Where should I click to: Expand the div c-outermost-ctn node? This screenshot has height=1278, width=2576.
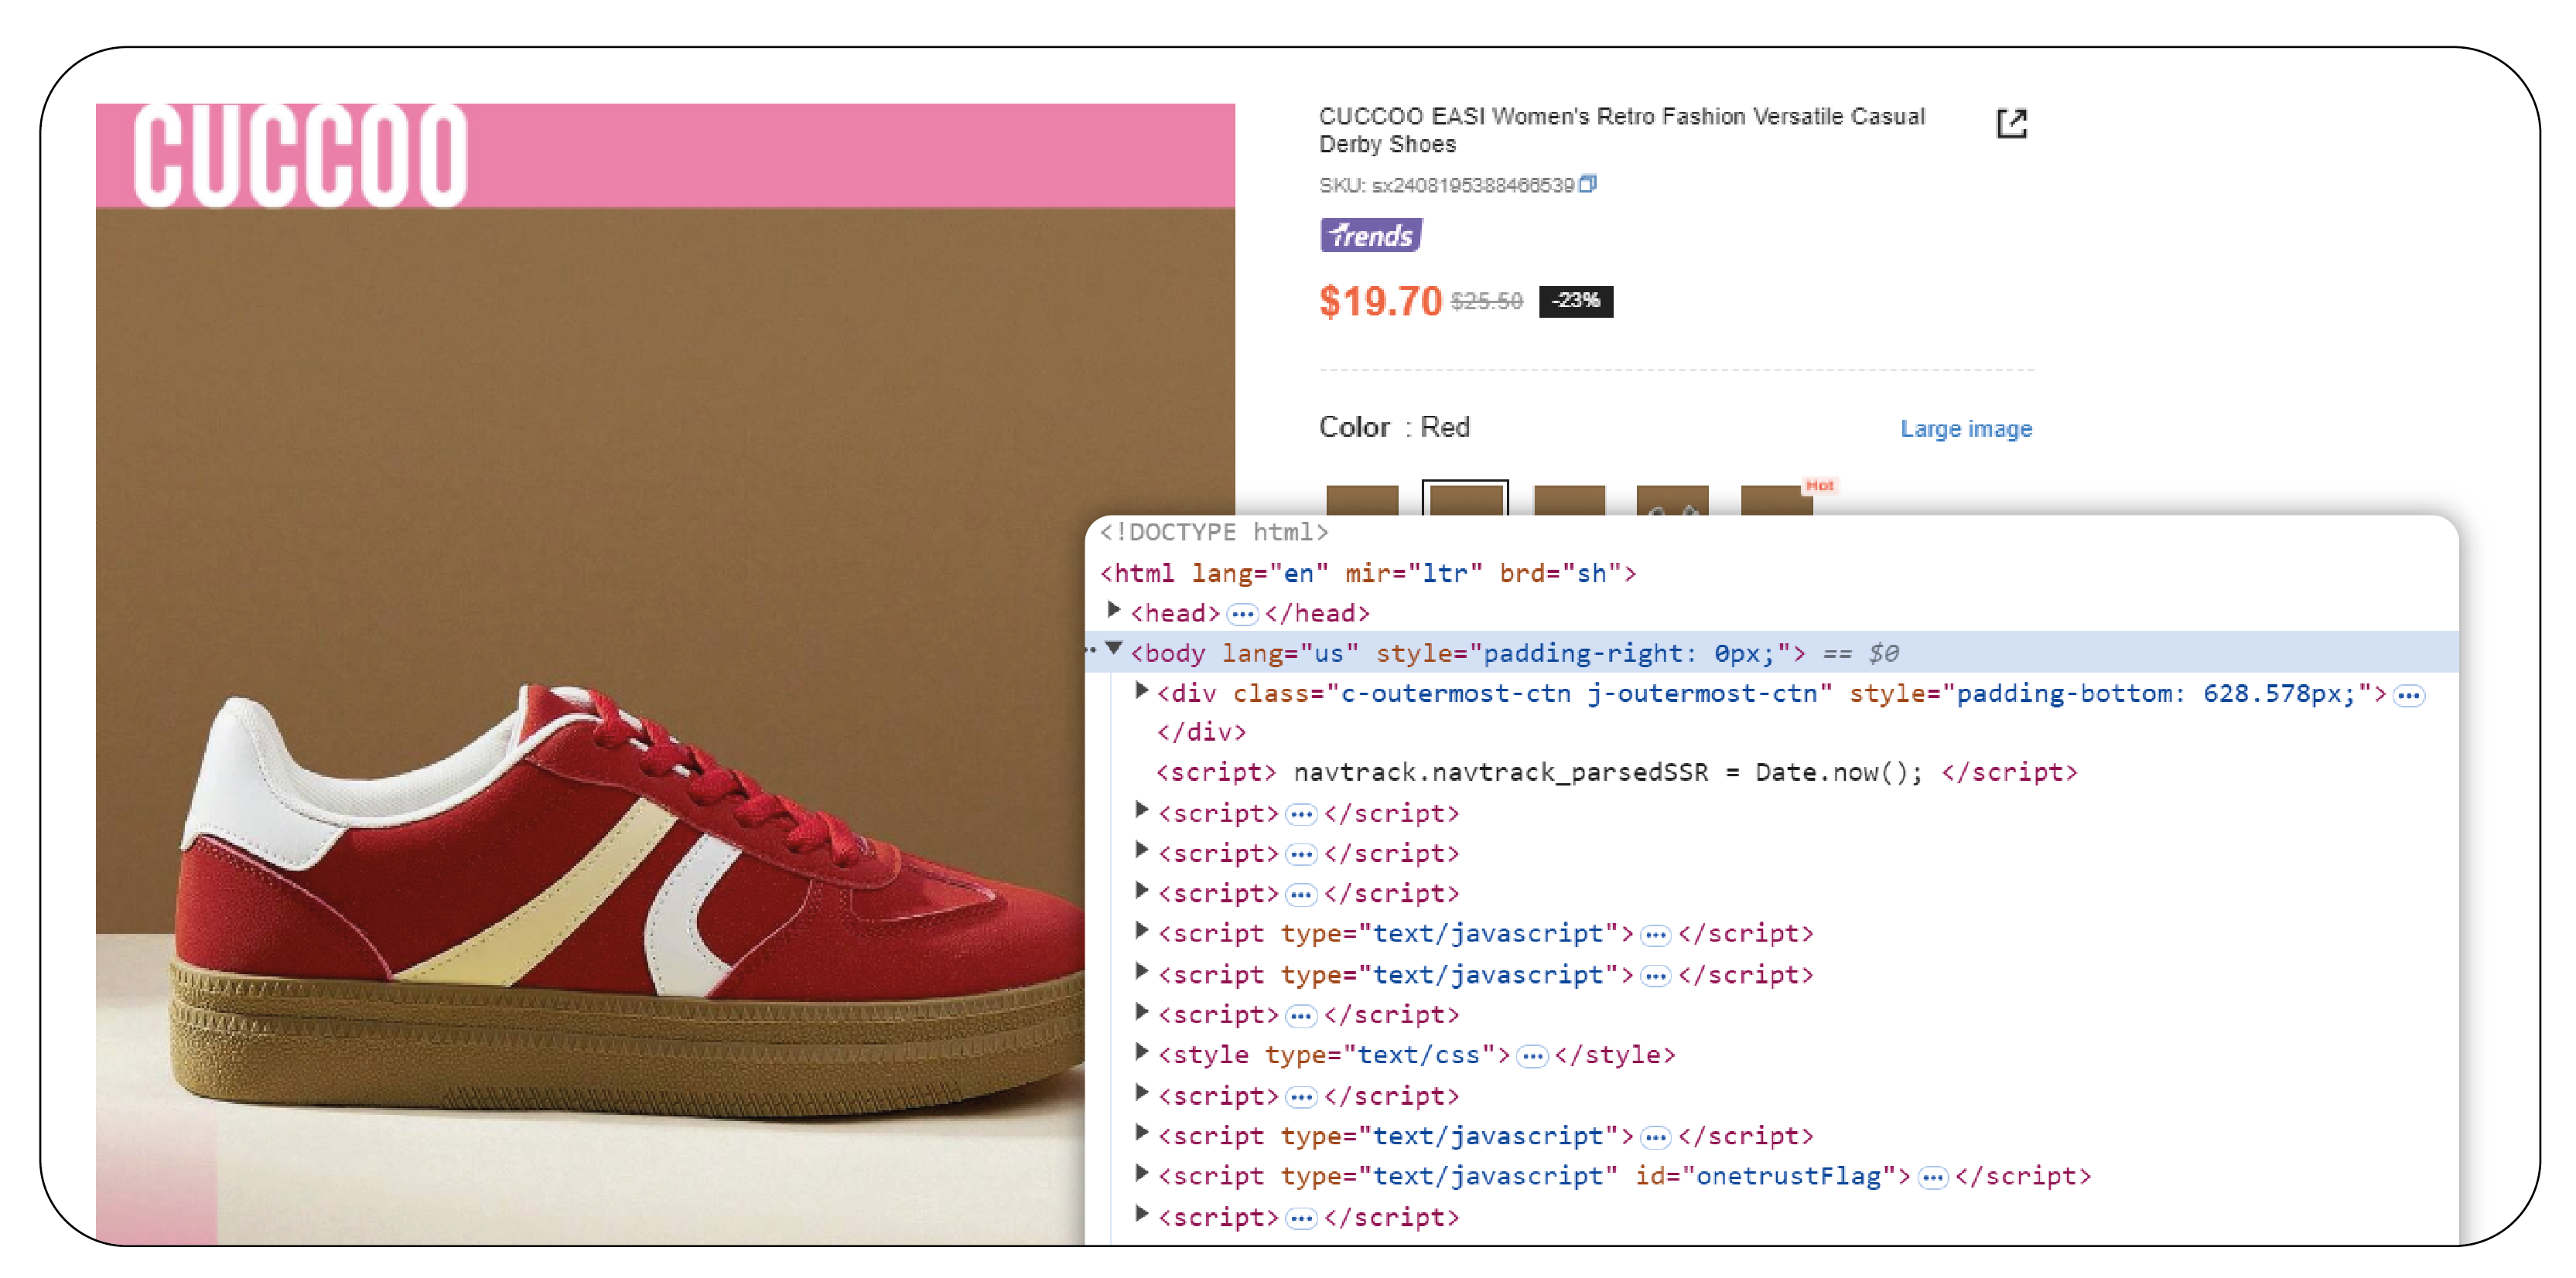click(x=1140, y=690)
